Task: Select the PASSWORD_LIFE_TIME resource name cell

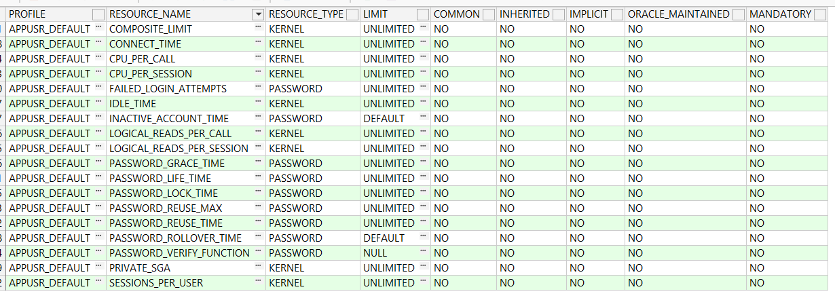Action: pos(160,178)
